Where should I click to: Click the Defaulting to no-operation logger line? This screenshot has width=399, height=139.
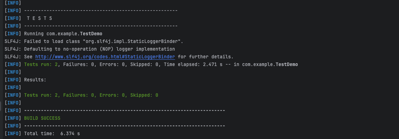click(100, 49)
